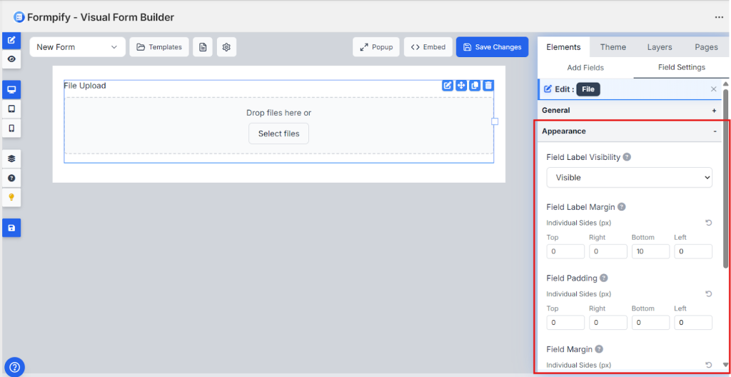Duplicate the File Upload field

[475, 86]
